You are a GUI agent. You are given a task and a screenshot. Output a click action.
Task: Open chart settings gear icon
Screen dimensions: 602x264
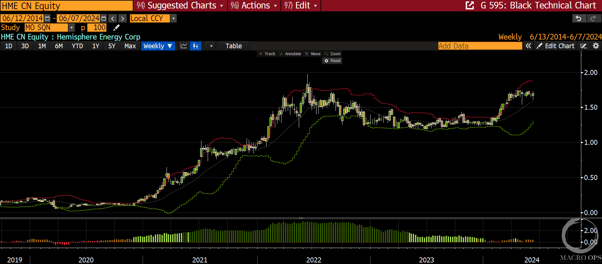pos(596,46)
